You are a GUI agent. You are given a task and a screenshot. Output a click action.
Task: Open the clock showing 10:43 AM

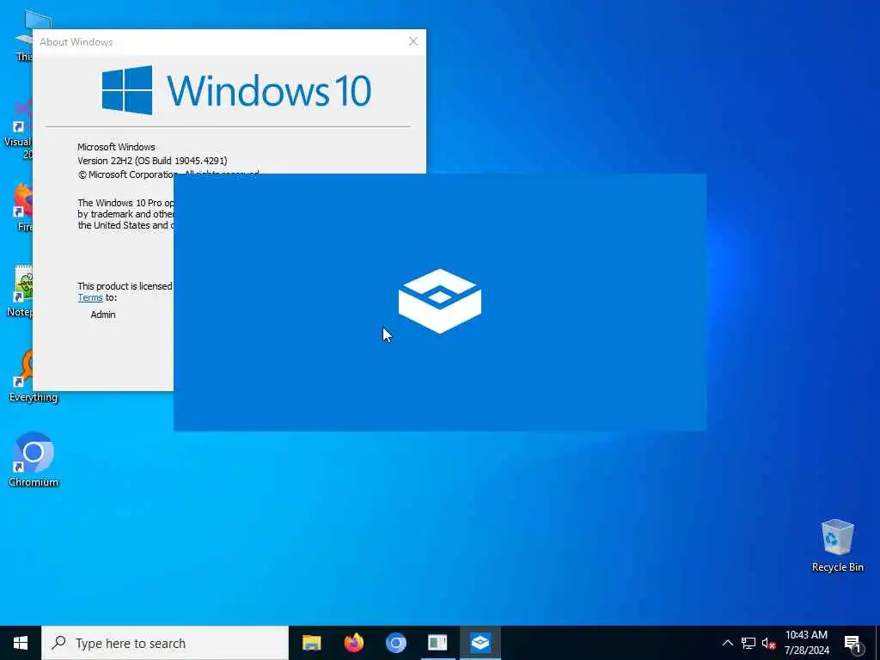[x=806, y=643]
